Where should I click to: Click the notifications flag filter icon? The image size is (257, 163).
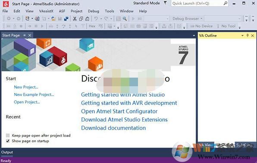point(166,3)
